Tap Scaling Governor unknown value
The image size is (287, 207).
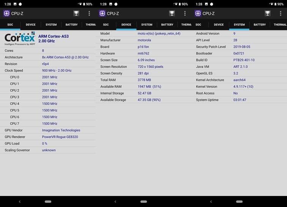49,150
